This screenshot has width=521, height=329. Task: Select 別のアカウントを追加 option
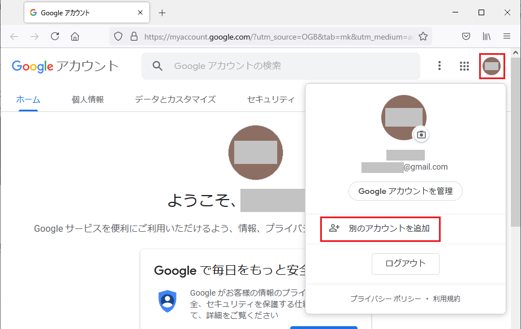tap(380, 229)
